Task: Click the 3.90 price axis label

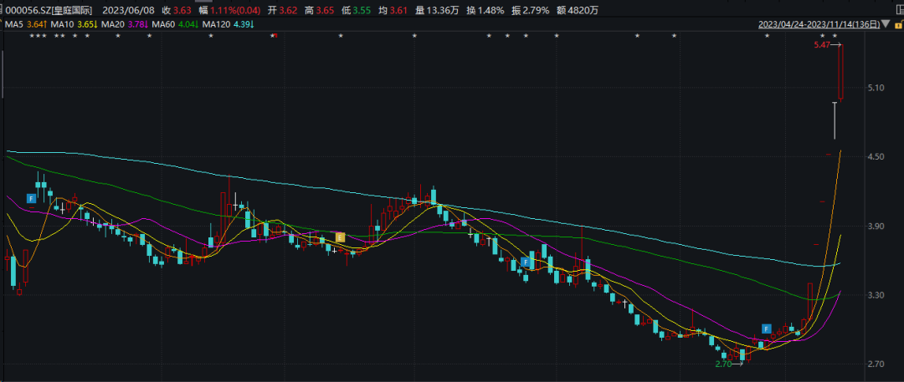Action: pyautogui.click(x=876, y=226)
